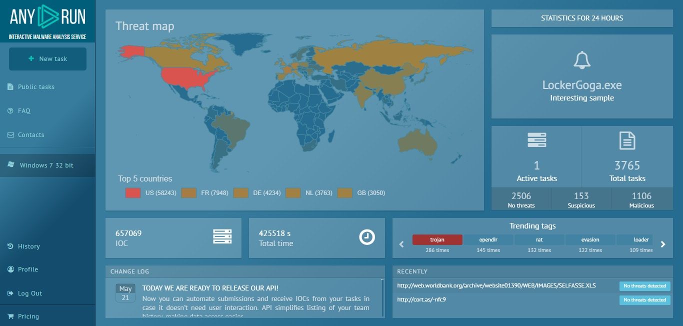The height and width of the screenshot is (326, 683).
Task: Click the History clock icon
Action: coord(10,246)
